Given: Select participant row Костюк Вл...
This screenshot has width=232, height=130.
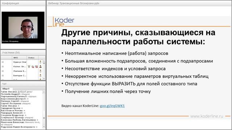Looking at the screenshot, I should (x=22, y=66).
